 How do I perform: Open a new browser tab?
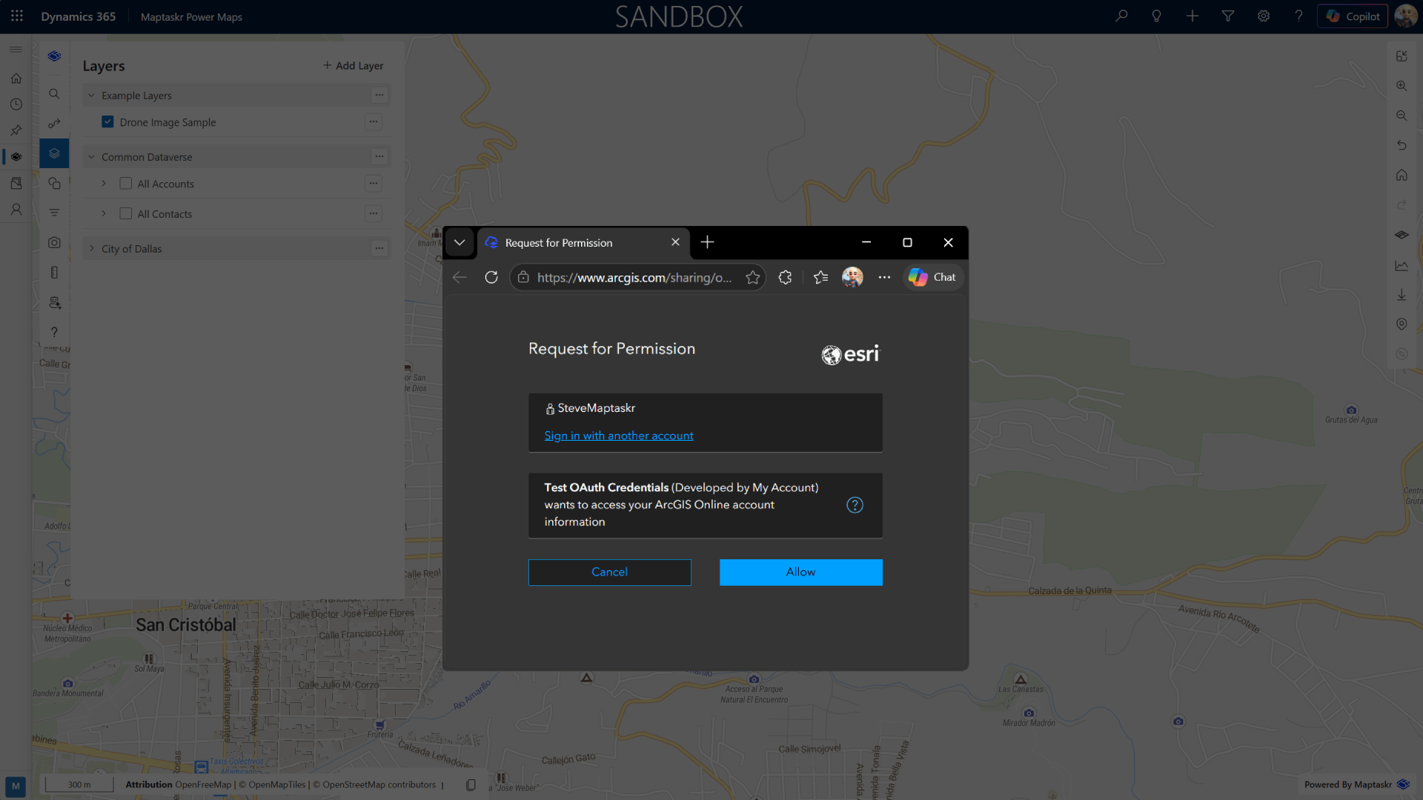tap(707, 242)
